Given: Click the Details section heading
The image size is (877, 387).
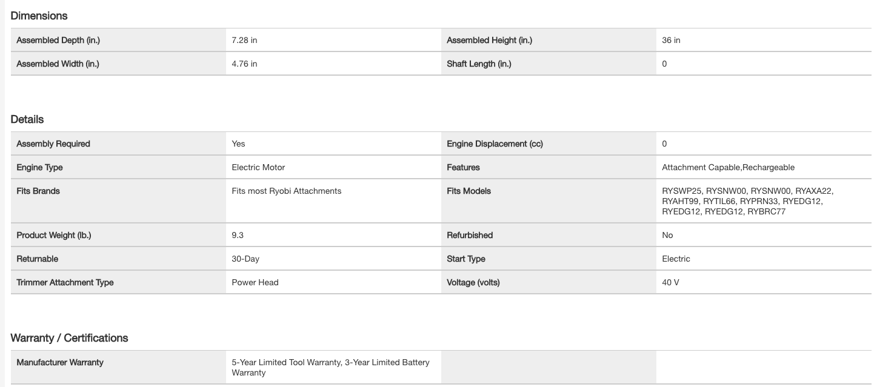Looking at the screenshot, I should [x=27, y=119].
